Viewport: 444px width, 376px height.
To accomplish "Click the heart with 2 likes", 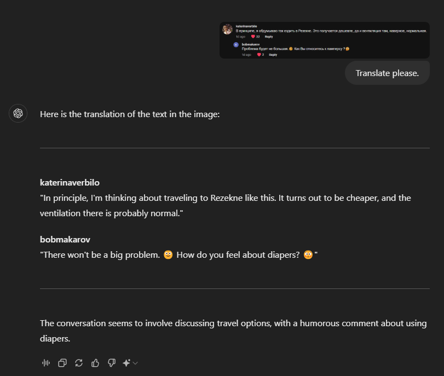I will point(259,55).
